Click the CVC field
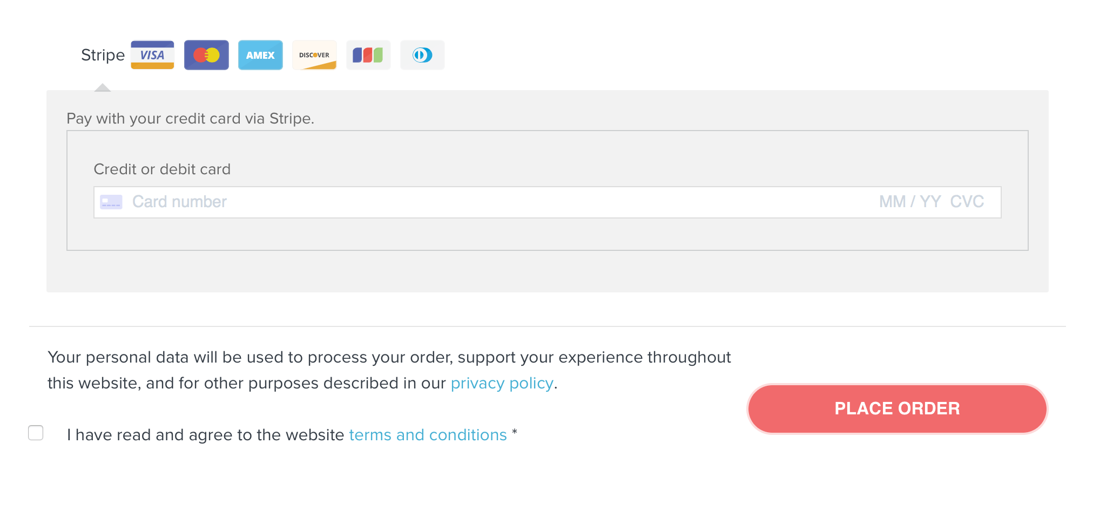Screen dimensions: 1093x505 click(967, 202)
